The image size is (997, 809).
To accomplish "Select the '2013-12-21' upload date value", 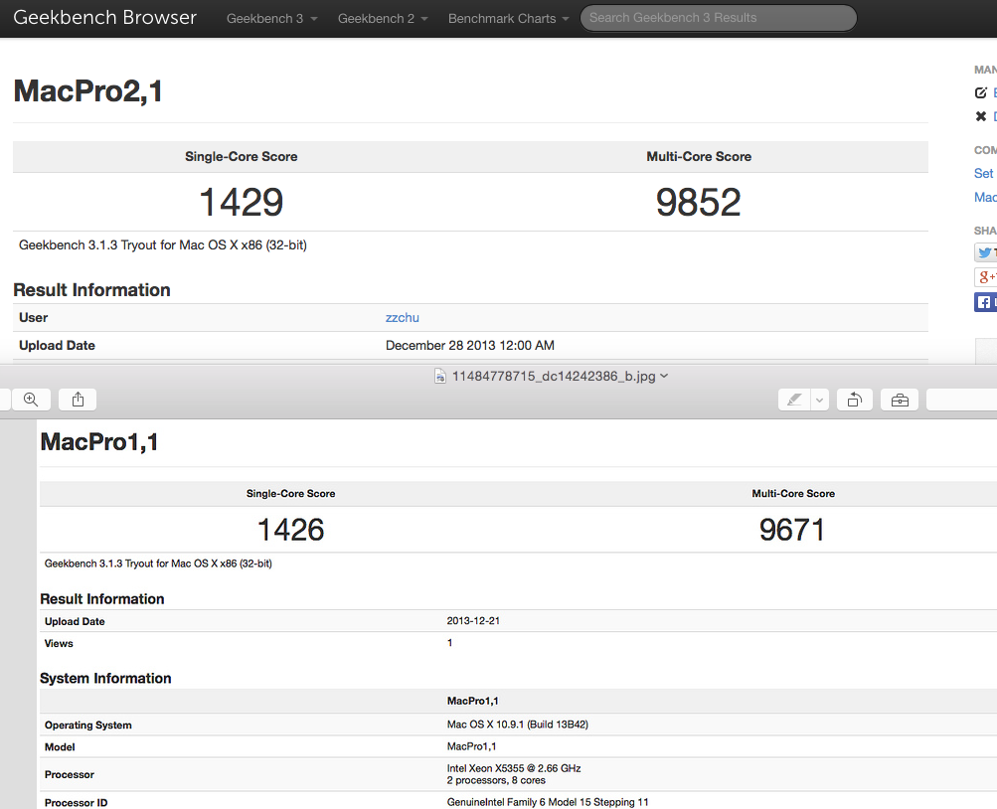I will [473, 621].
